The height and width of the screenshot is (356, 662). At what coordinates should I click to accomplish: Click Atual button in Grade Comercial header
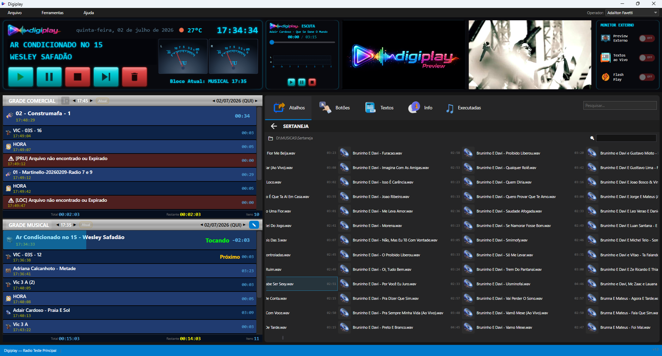click(x=102, y=101)
